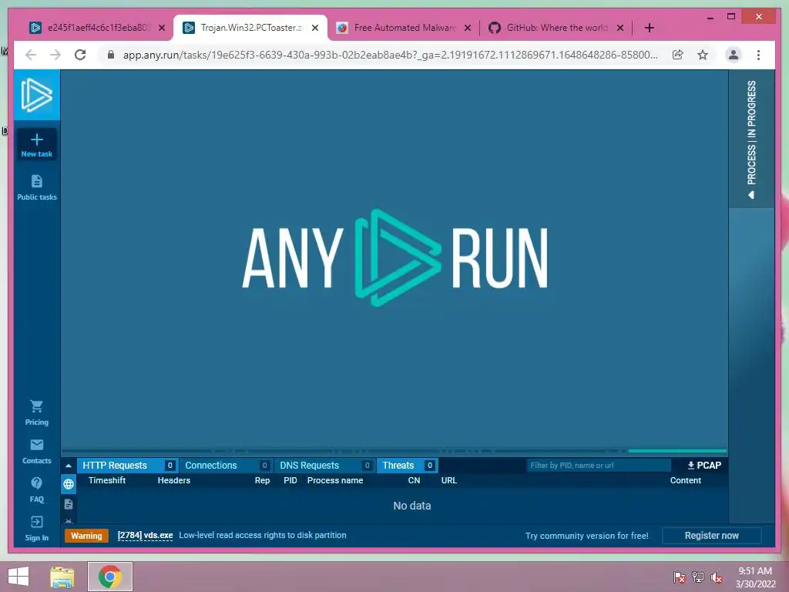Open a new browser tab
Screen dimensions: 789x592
pyautogui.click(x=649, y=28)
